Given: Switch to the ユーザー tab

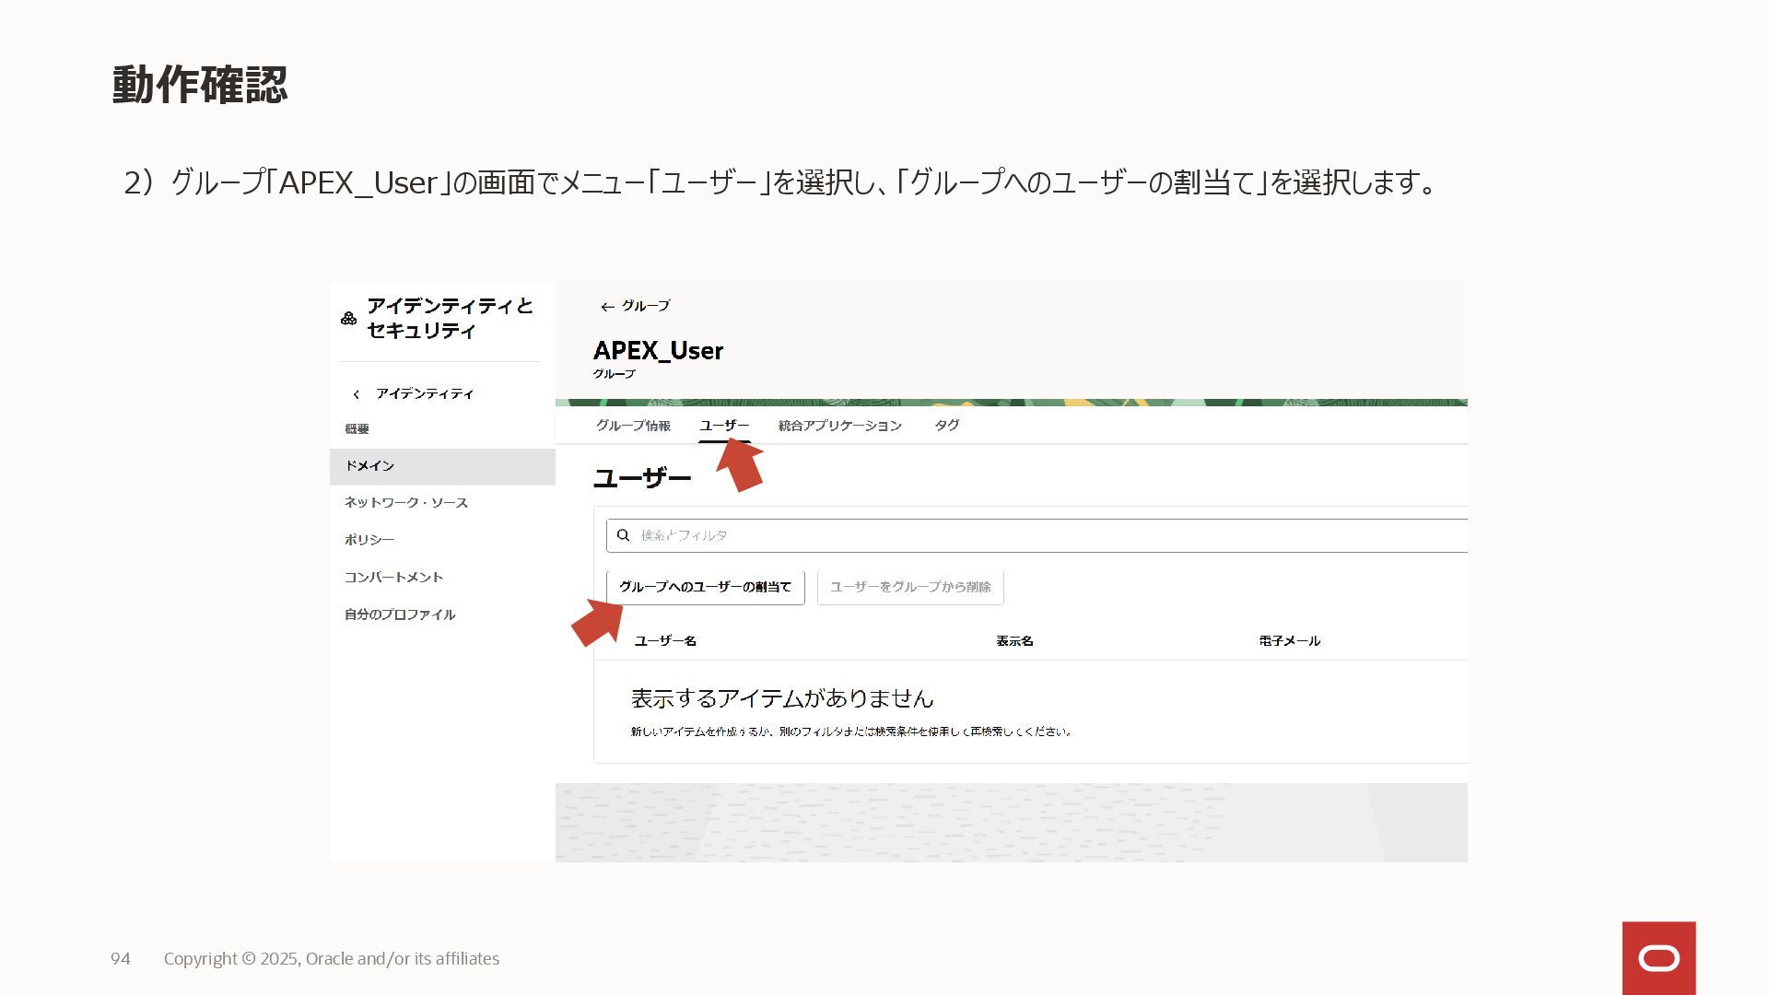Looking at the screenshot, I should 724,426.
